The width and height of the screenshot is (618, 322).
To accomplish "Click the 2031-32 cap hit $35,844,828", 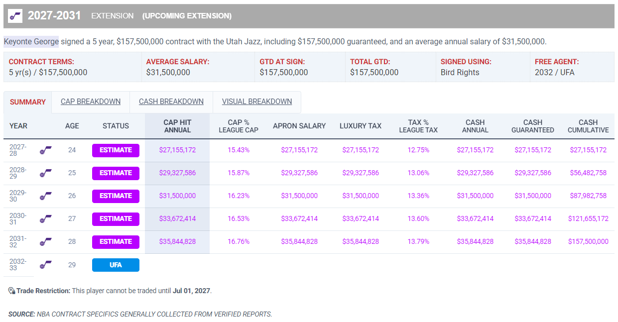I will coord(177,241).
